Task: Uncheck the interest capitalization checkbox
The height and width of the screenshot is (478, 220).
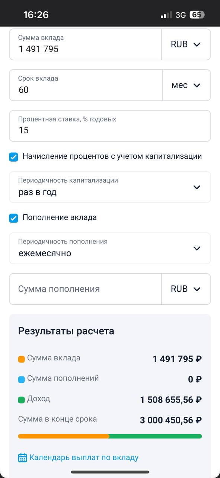Action: tap(14, 157)
